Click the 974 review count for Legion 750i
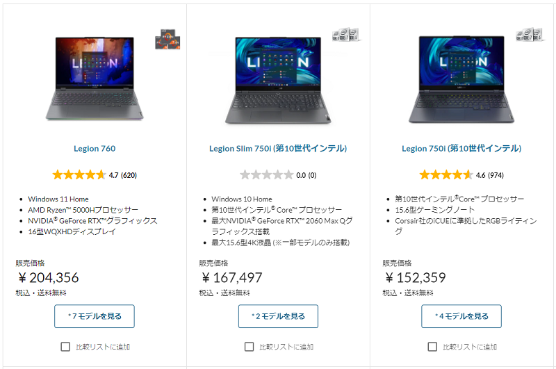556x369 pixels. point(496,175)
